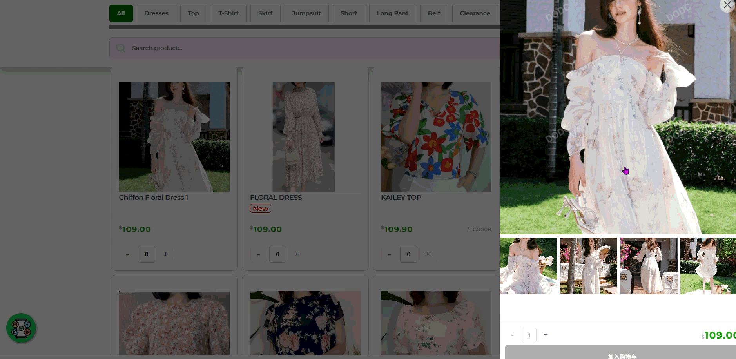The image size is (736, 359).
Task: Increase quantity in product detail panel
Action: 546,335
